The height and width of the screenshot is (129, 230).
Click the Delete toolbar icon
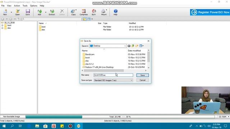pyautogui.click(x=62, y=12)
